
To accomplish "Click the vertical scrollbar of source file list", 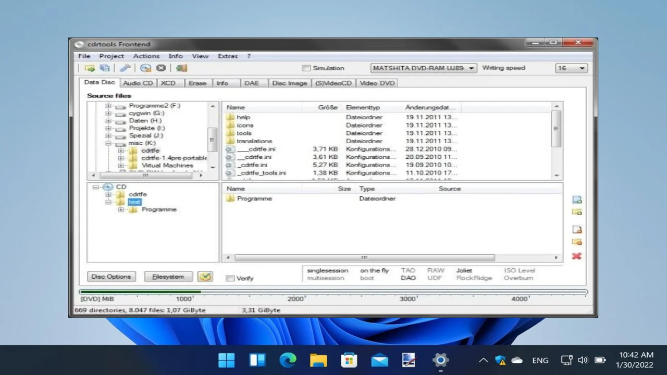I will [557, 129].
